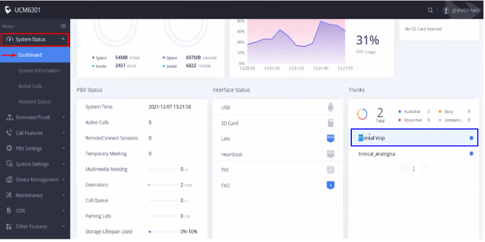Click the Busy trunks legend entry
The height and width of the screenshot is (242, 485).
tap(454, 112)
